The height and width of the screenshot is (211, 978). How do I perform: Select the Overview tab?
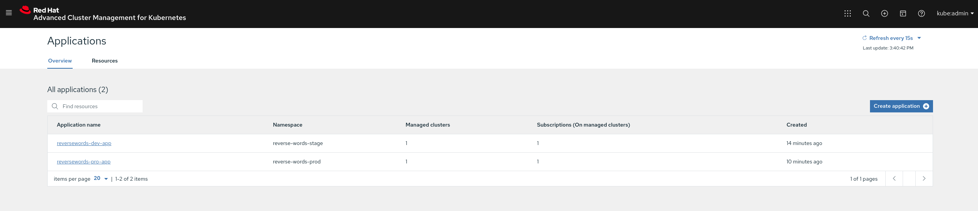pyautogui.click(x=60, y=61)
